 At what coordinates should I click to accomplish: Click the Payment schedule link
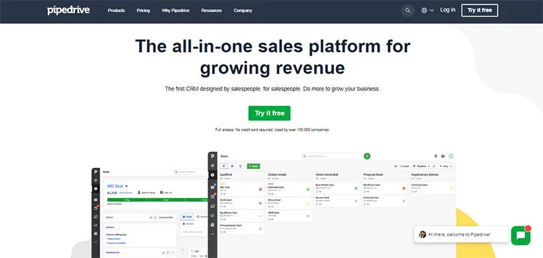pyautogui.click(x=116, y=243)
